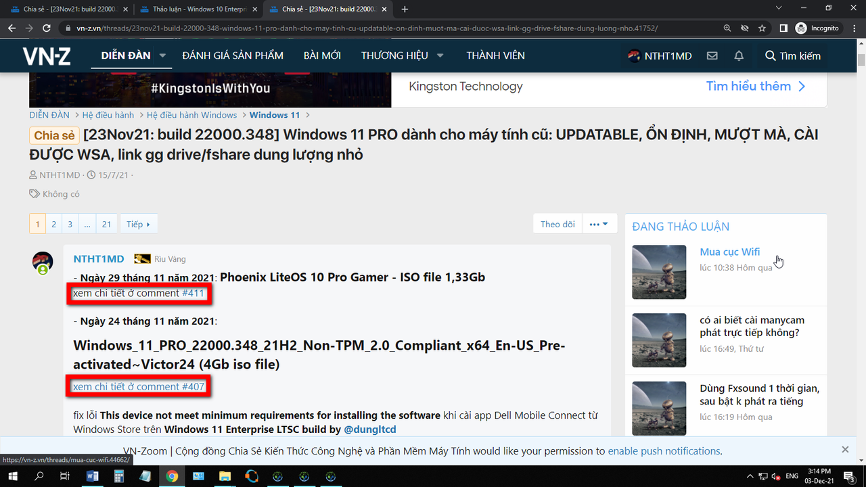
Task: Click thumbnail beside Mua cục Wifi
Action: (x=659, y=272)
